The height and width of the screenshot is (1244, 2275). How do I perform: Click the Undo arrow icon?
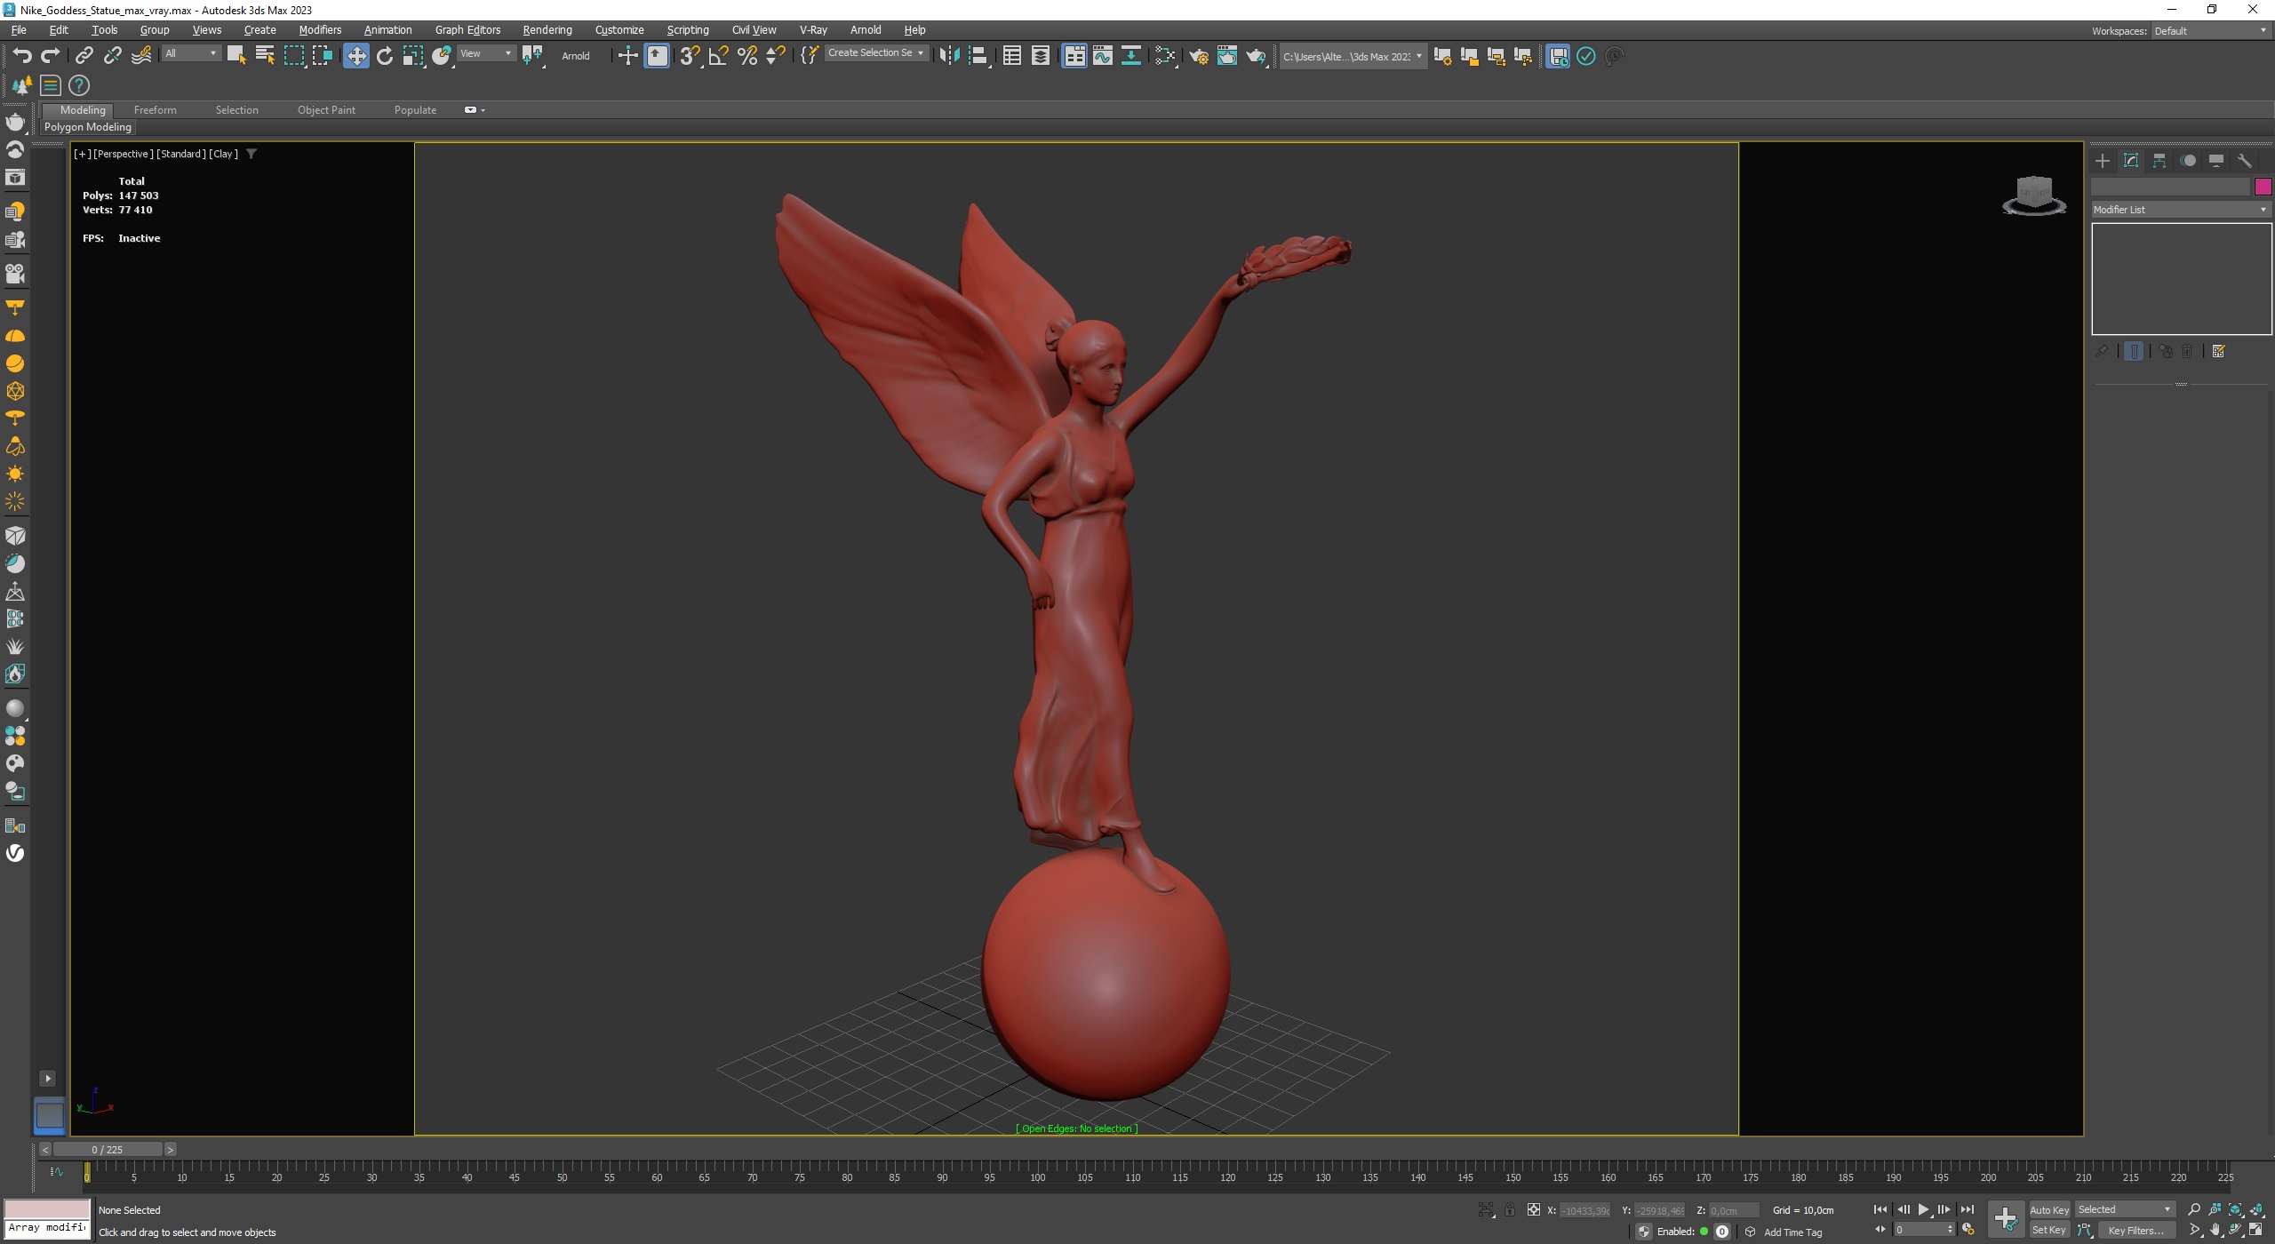[22, 56]
